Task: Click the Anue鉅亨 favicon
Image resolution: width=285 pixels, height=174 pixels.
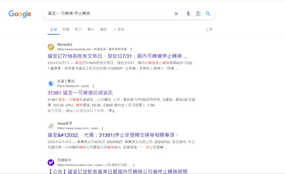Action: point(51,125)
